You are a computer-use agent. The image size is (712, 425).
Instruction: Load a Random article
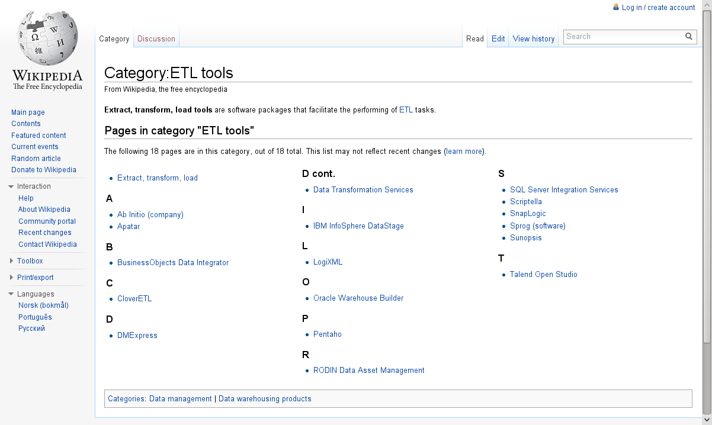[x=36, y=159]
